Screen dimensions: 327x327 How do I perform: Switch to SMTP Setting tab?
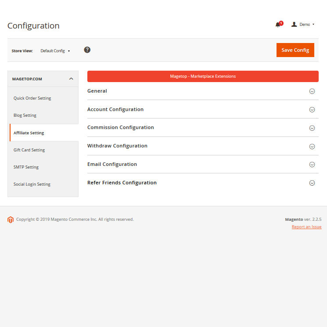tap(26, 167)
